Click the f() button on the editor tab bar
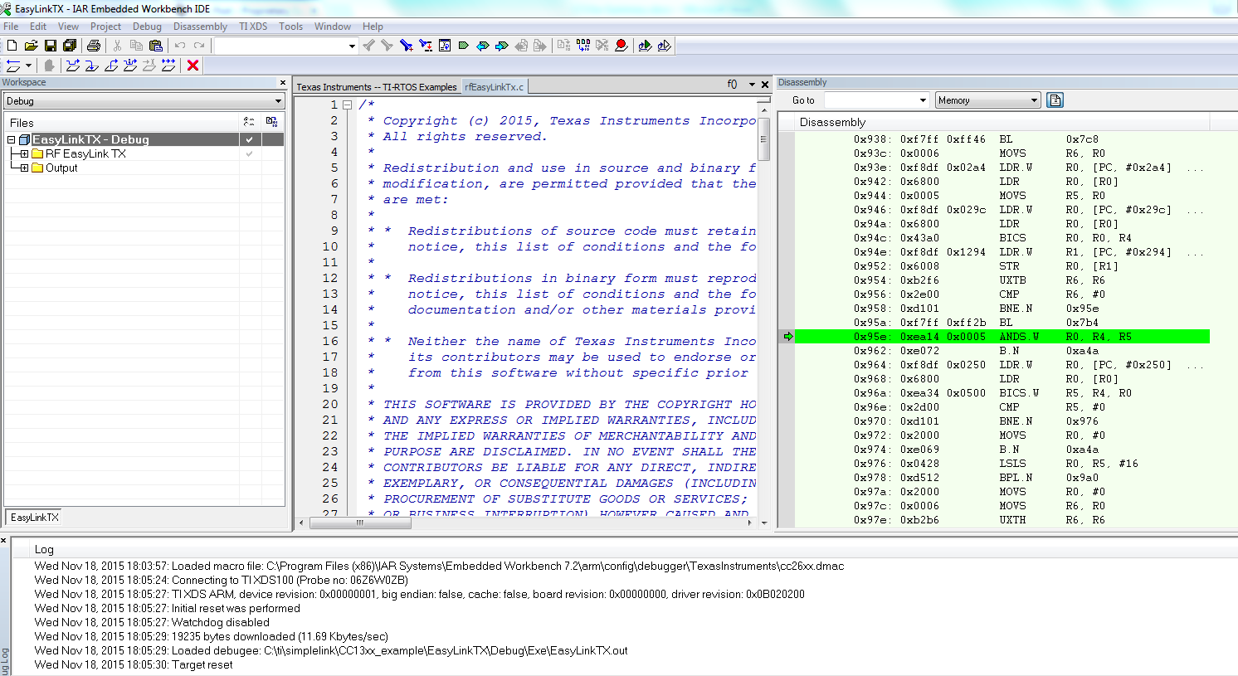This screenshot has height=676, width=1238. [731, 85]
